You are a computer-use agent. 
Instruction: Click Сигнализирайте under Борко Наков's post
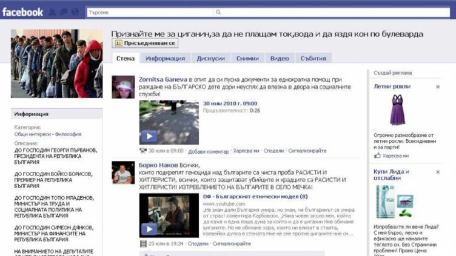pos(232,244)
